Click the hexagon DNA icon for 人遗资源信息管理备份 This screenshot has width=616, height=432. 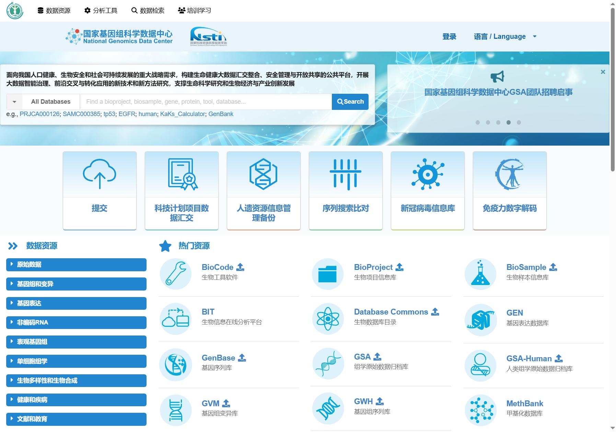tap(264, 174)
